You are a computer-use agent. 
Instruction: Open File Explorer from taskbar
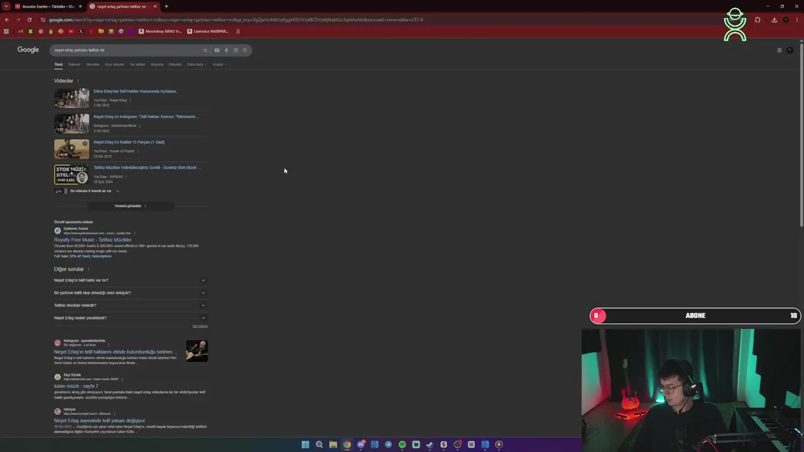333,444
